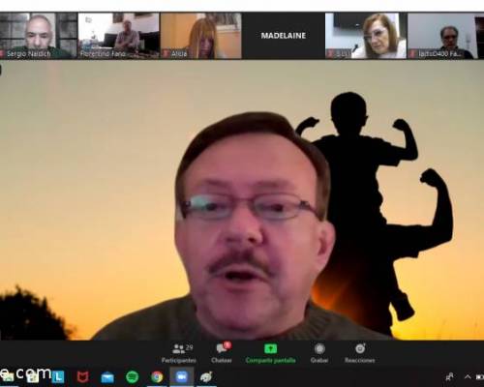Open Spotify from the taskbar
The height and width of the screenshot is (387, 484).
click(132, 376)
